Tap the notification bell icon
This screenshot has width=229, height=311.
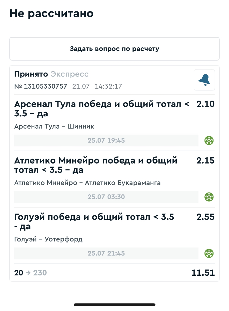tap(204, 80)
